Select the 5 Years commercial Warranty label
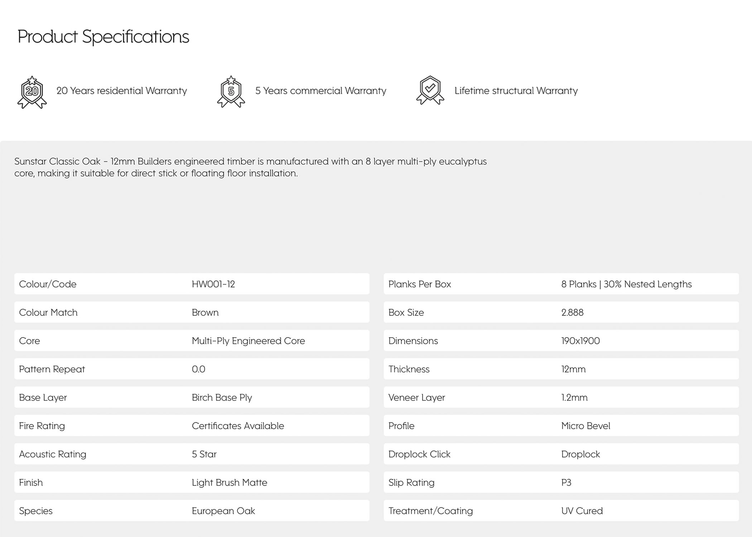This screenshot has width=752, height=537. (320, 91)
